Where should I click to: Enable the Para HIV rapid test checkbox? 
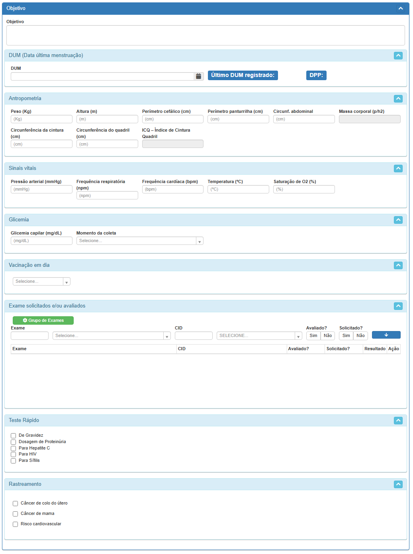14,454
